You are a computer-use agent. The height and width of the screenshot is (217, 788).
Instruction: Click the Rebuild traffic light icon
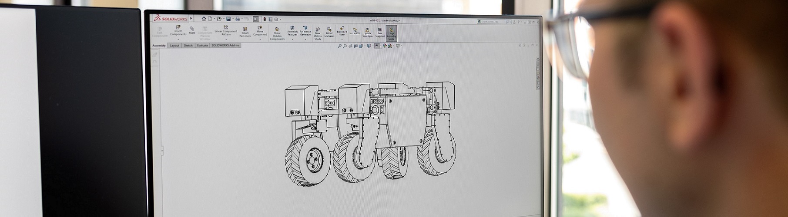[264, 19]
